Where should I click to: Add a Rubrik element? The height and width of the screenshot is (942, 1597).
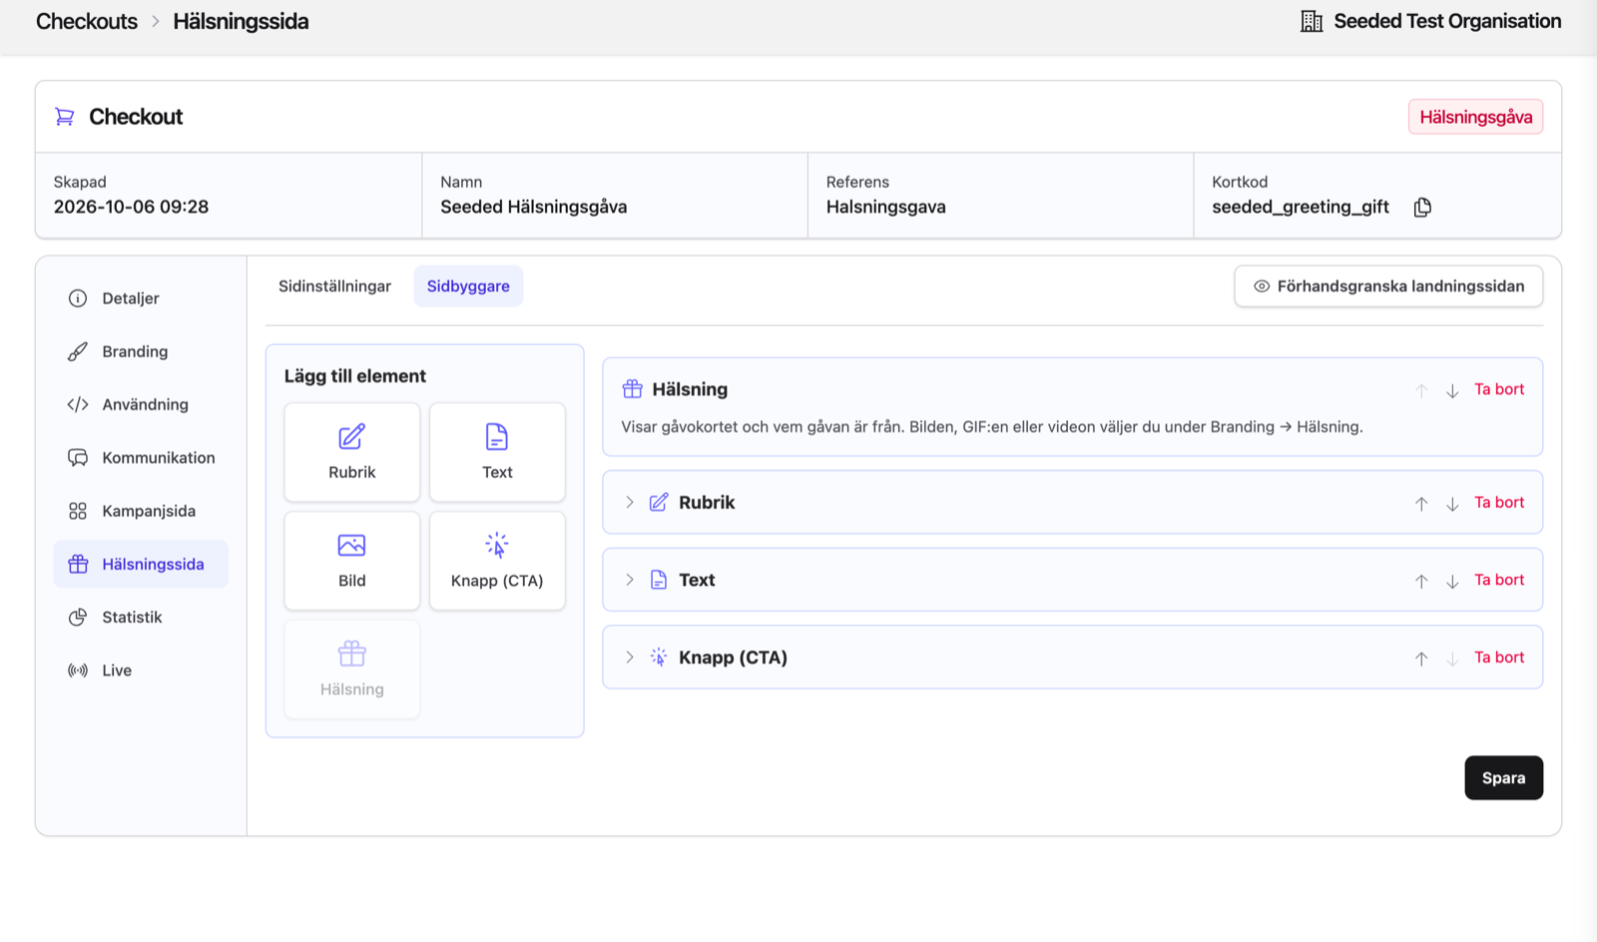(352, 452)
